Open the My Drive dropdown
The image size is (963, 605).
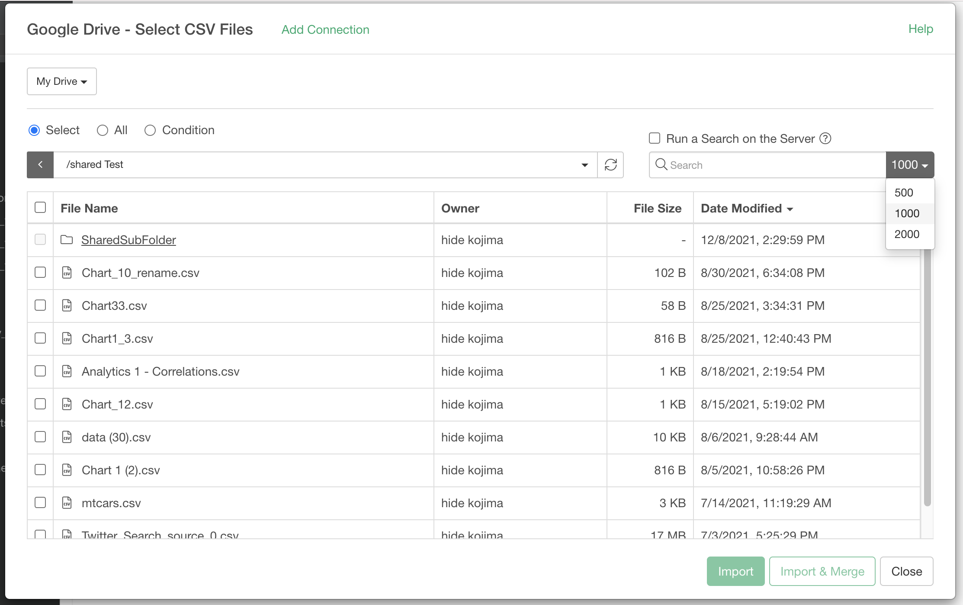coord(61,81)
